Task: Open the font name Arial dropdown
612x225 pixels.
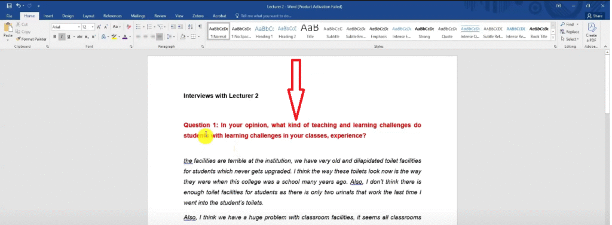Action: [78, 27]
